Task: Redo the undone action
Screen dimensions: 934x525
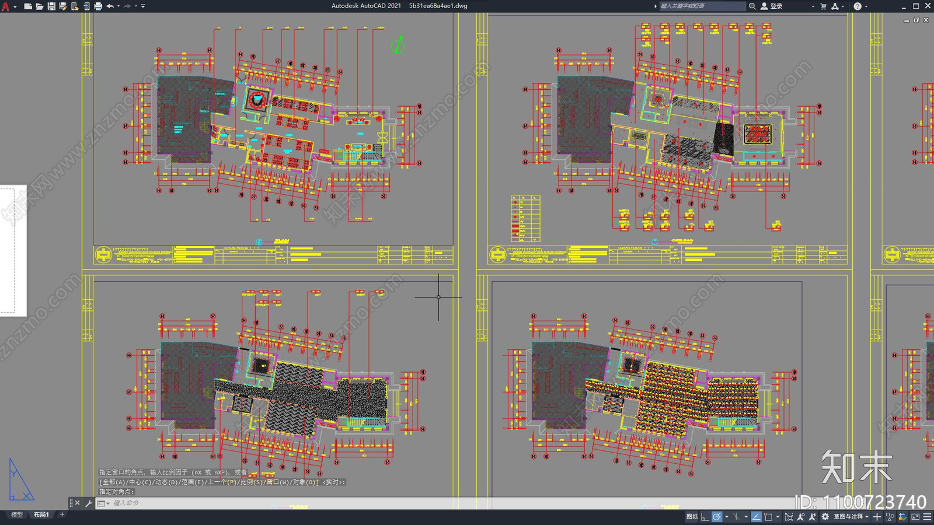Action: click(x=127, y=6)
